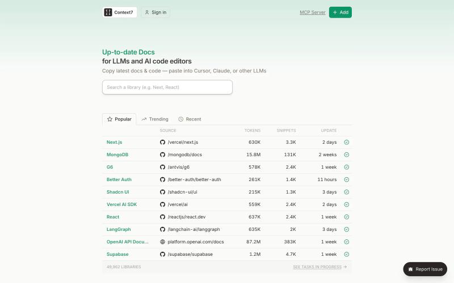
Task: Click the /reactjs/react.dev source text
Action: coord(187,217)
